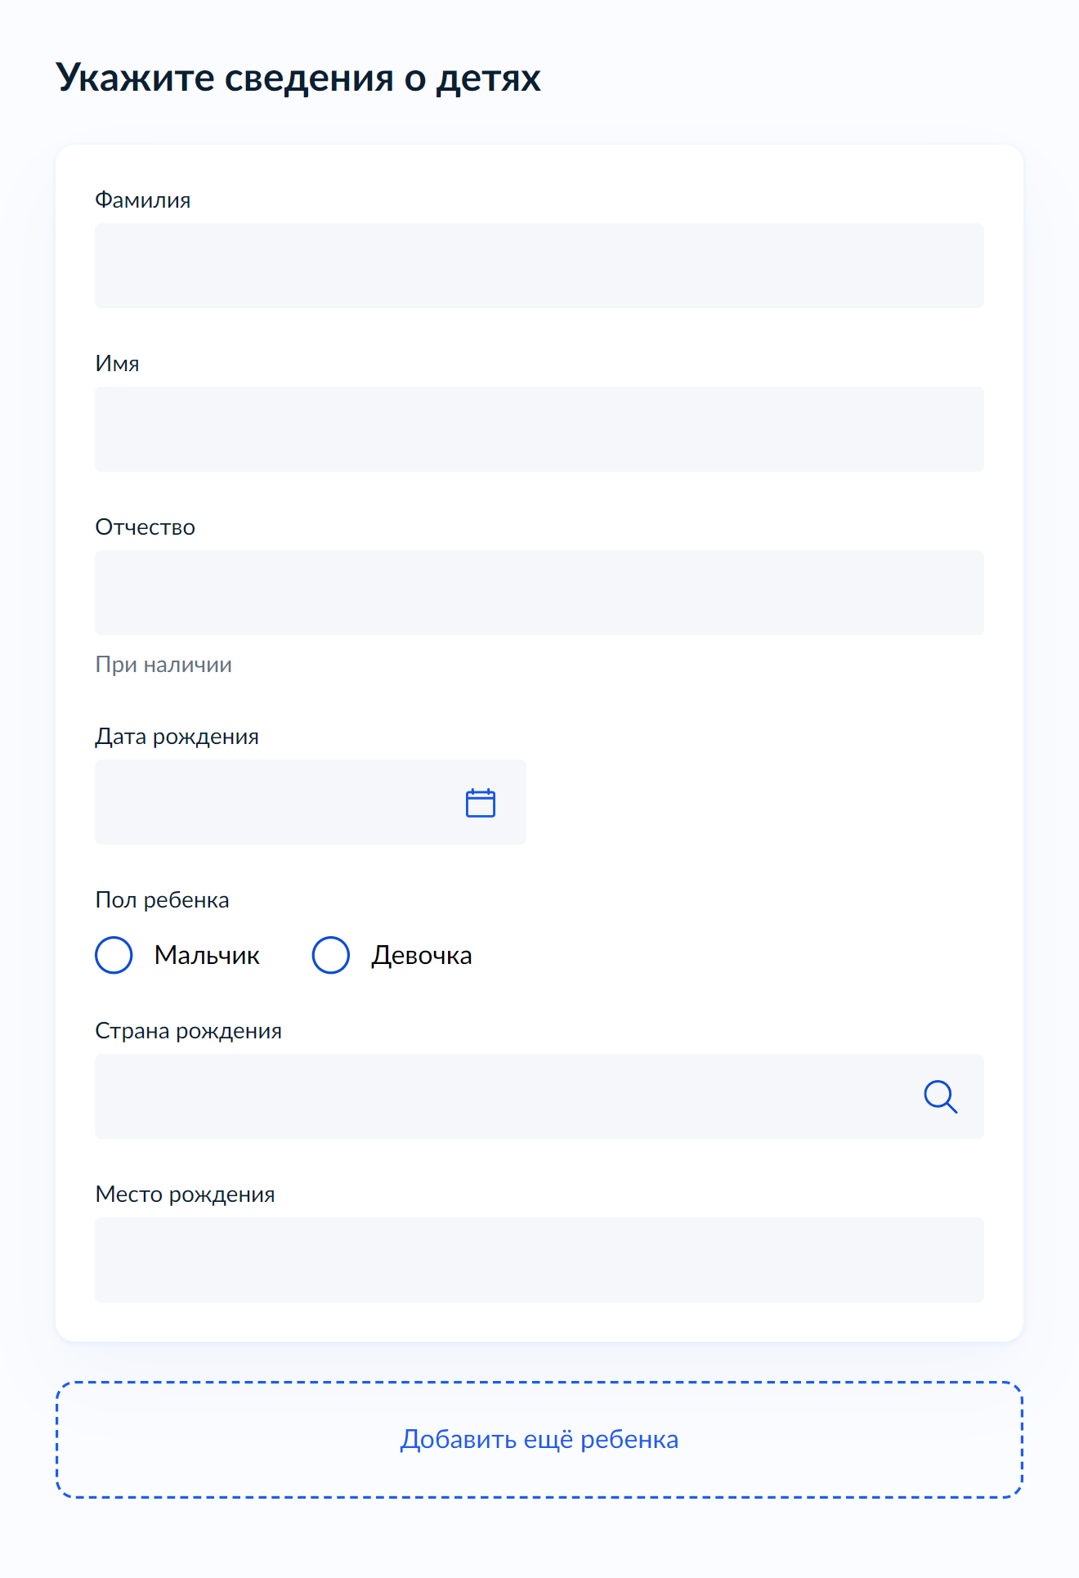Focus the Имя input field

pyautogui.click(x=539, y=429)
